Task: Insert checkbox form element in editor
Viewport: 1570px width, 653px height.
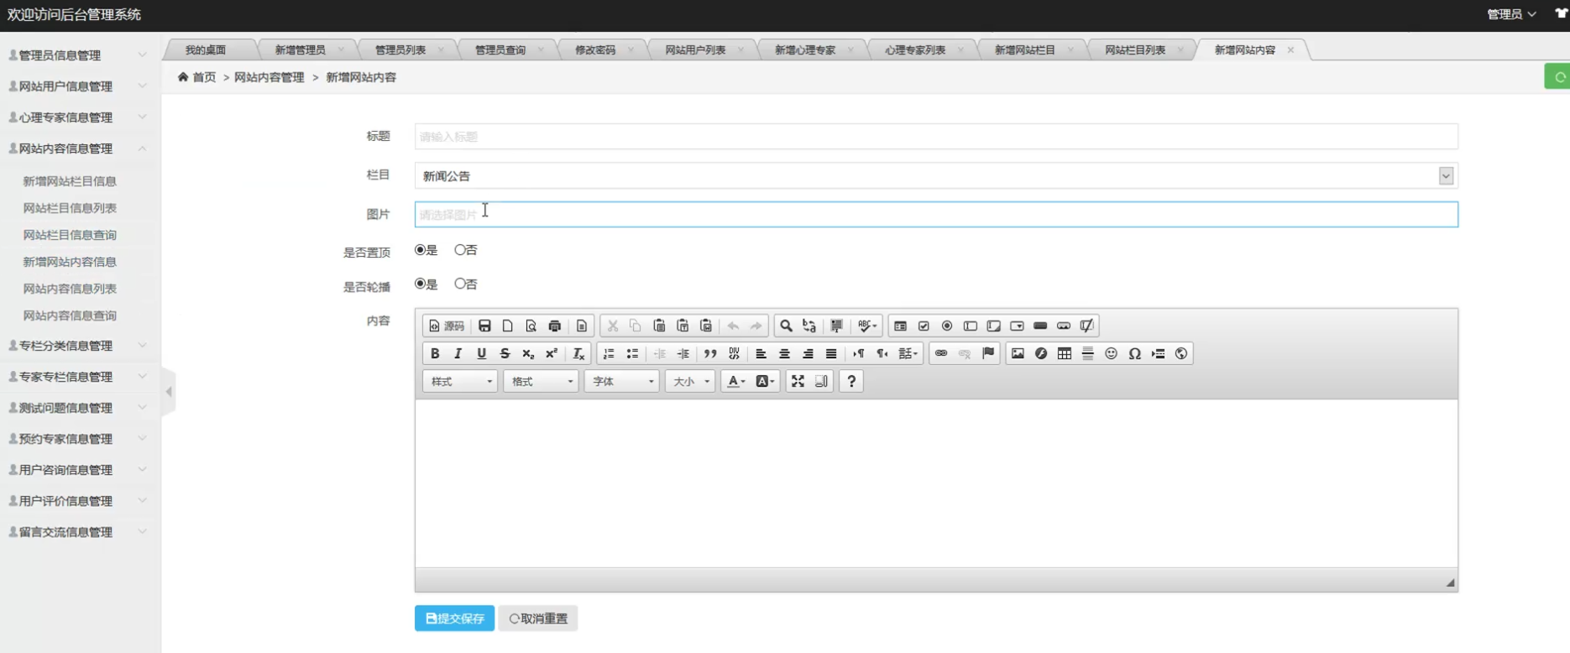Action: (924, 326)
